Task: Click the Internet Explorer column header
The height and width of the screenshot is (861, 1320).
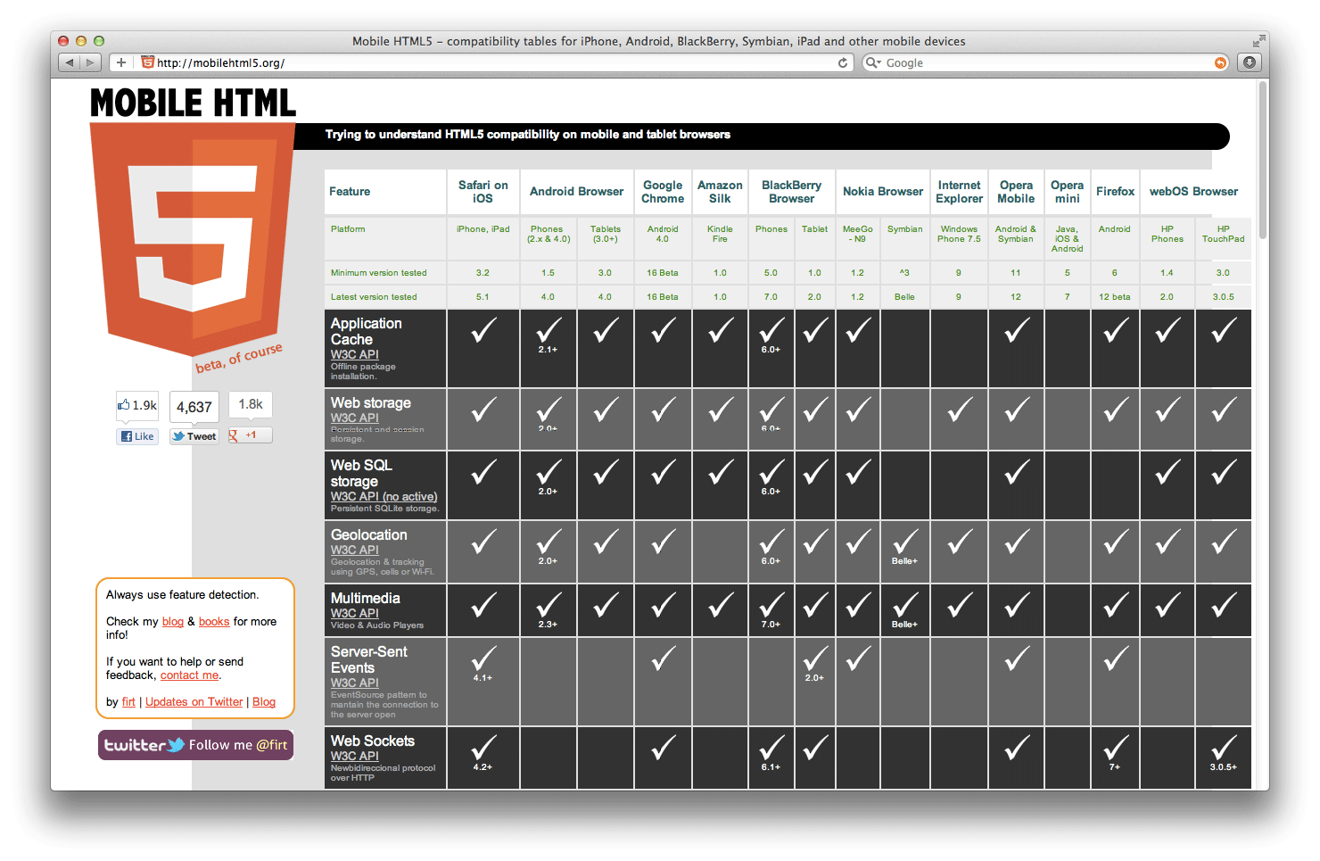Action: pyautogui.click(x=959, y=192)
